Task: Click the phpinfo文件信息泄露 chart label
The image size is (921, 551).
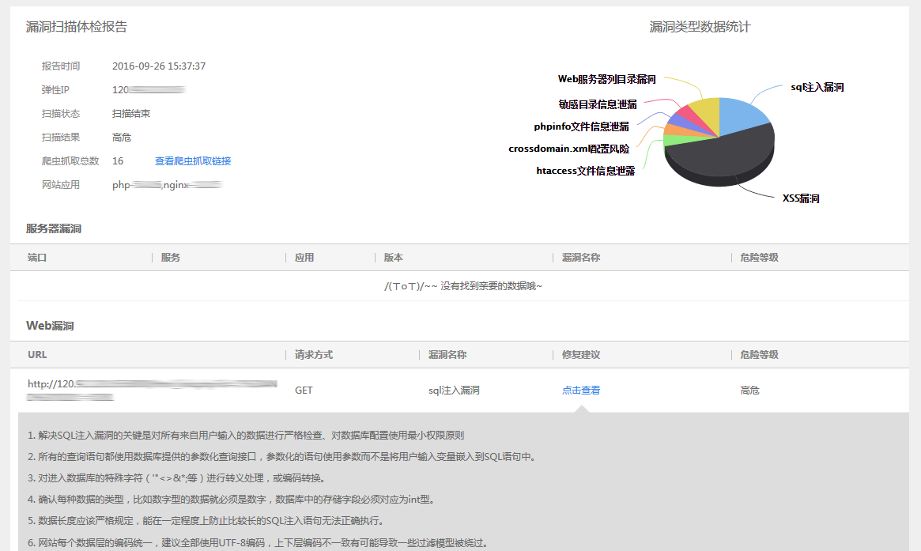Action: [x=581, y=126]
